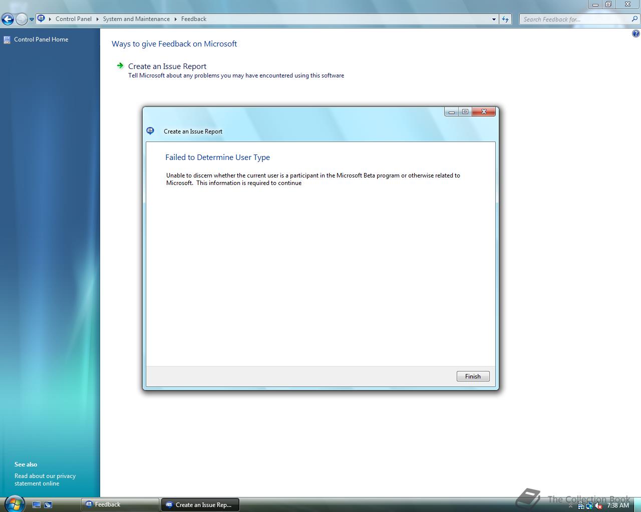Open Help via the blue question icon
The width and height of the screenshot is (641, 512).
[x=635, y=33]
